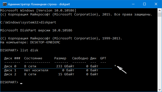This screenshot has height=92, width=162.
Task: Click the 233 Gбайт size value
Action: pyautogui.click(x=65, y=66)
